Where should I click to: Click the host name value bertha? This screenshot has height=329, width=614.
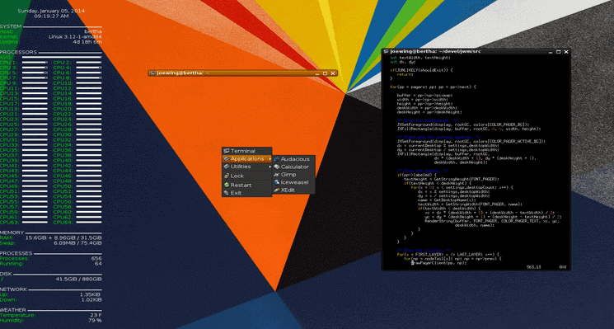click(x=93, y=31)
